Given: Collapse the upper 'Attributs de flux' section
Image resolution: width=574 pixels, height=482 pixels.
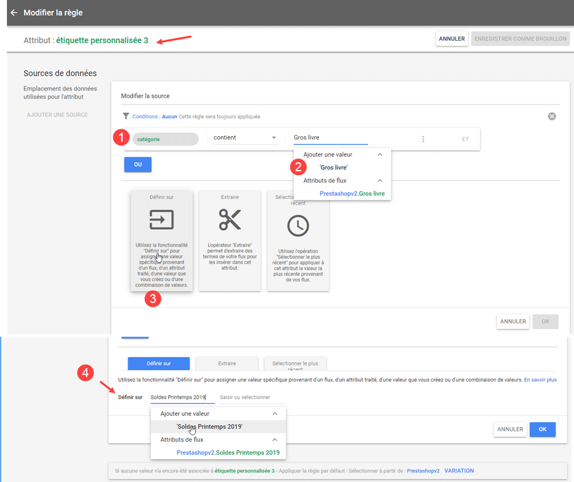Looking at the screenshot, I should (x=379, y=180).
